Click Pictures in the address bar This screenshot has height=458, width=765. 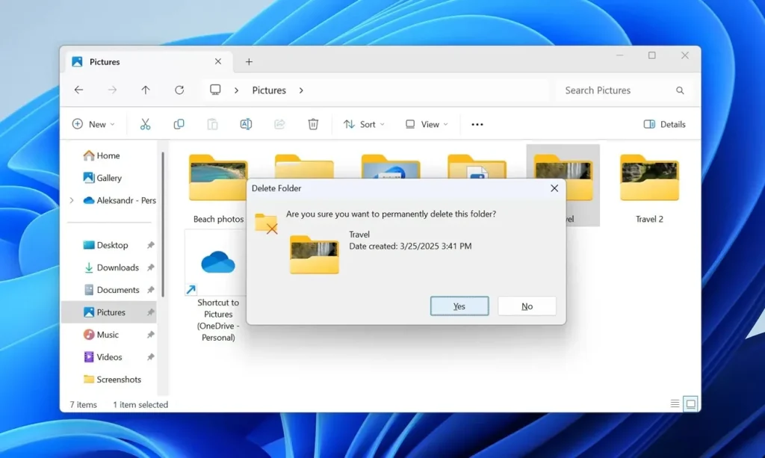pyautogui.click(x=269, y=90)
